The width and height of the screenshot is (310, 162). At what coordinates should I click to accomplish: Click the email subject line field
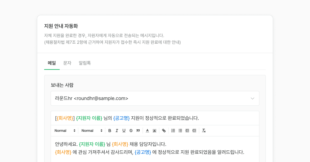pyautogui.click(x=155, y=118)
